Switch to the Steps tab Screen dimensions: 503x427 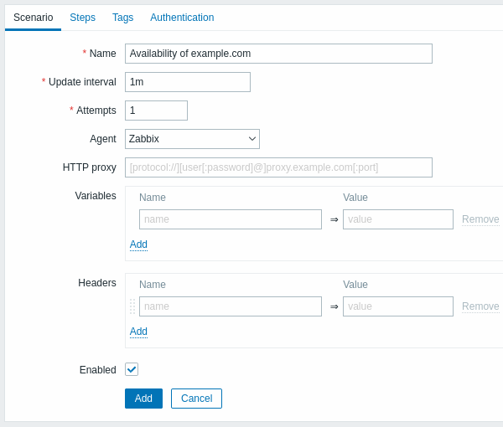tap(82, 18)
